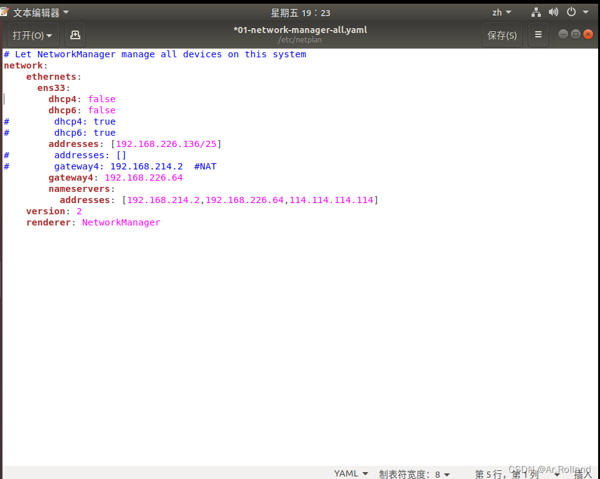Click the gateway4 address 192.168.226.64
The image size is (600, 479).
pos(144,178)
